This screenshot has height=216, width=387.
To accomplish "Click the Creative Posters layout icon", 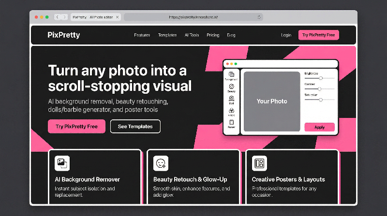I will click(259, 163).
